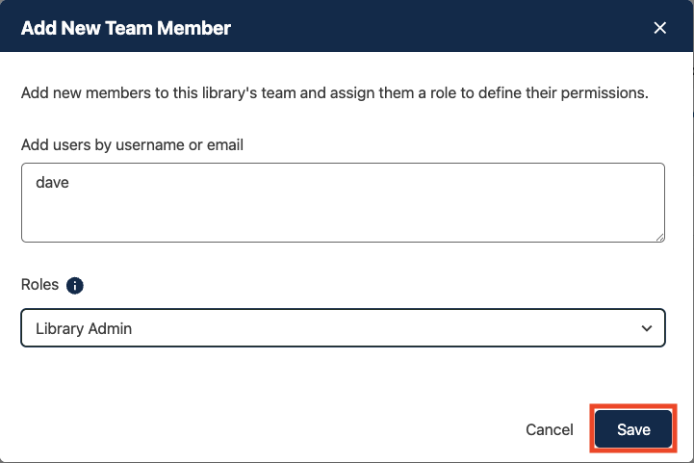The image size is (694, 463).
Task: Click the info icon beside Roles
Action: [75, 285]
